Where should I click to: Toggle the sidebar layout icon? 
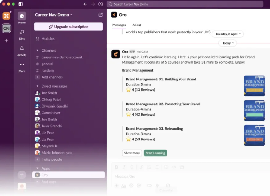click(x=21, y=4)
